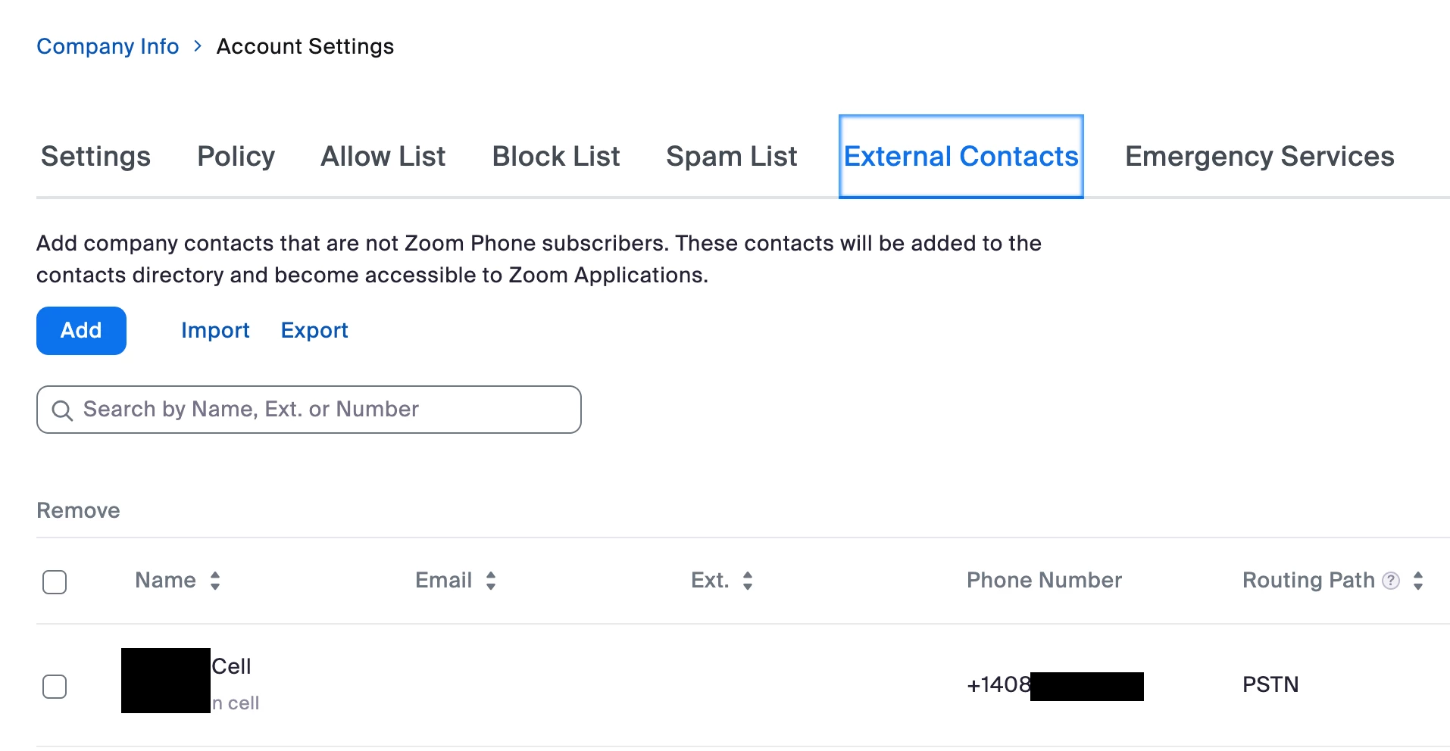
Task: Toggle the select-all contacts checkbox
Action: pos(55,582)
